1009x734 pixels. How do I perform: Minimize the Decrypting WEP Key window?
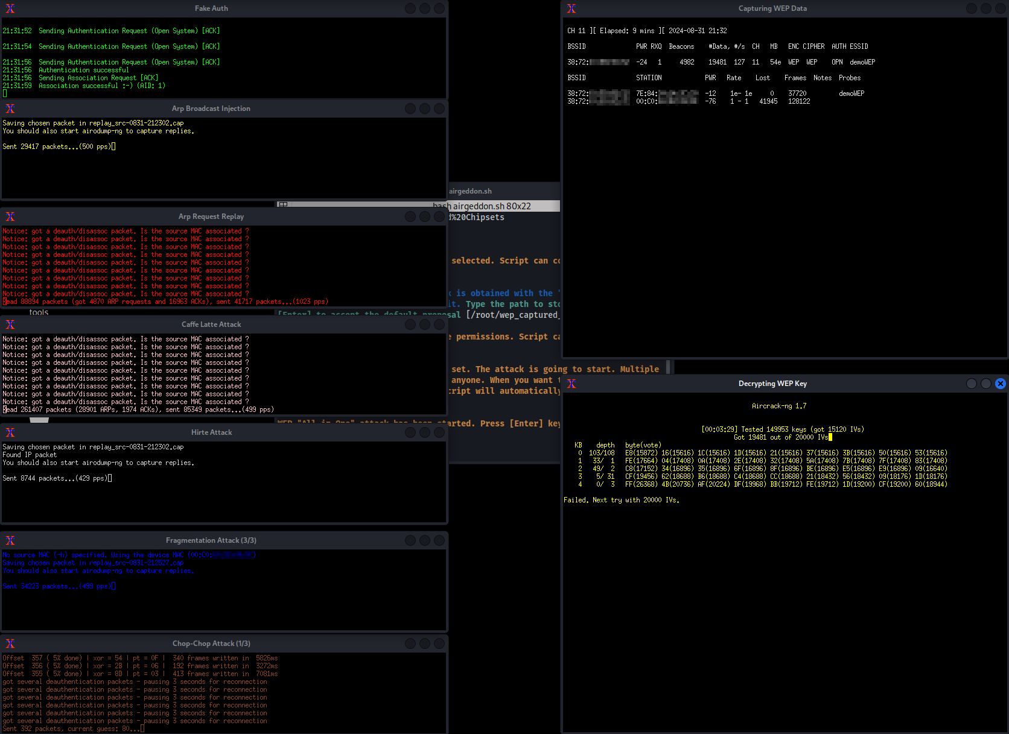(972, 384)
